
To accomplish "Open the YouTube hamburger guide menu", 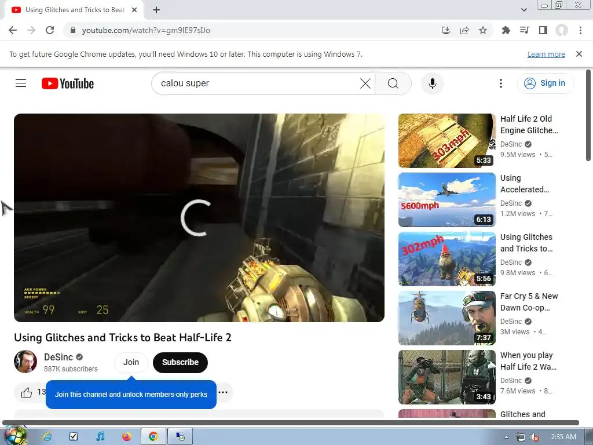I will point(21,83).
